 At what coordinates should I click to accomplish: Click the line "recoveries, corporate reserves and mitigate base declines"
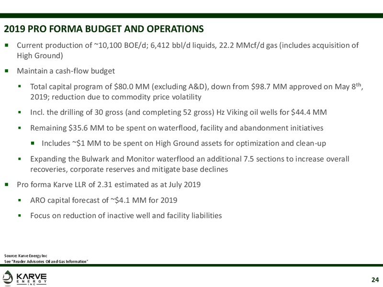click(129, 169)
